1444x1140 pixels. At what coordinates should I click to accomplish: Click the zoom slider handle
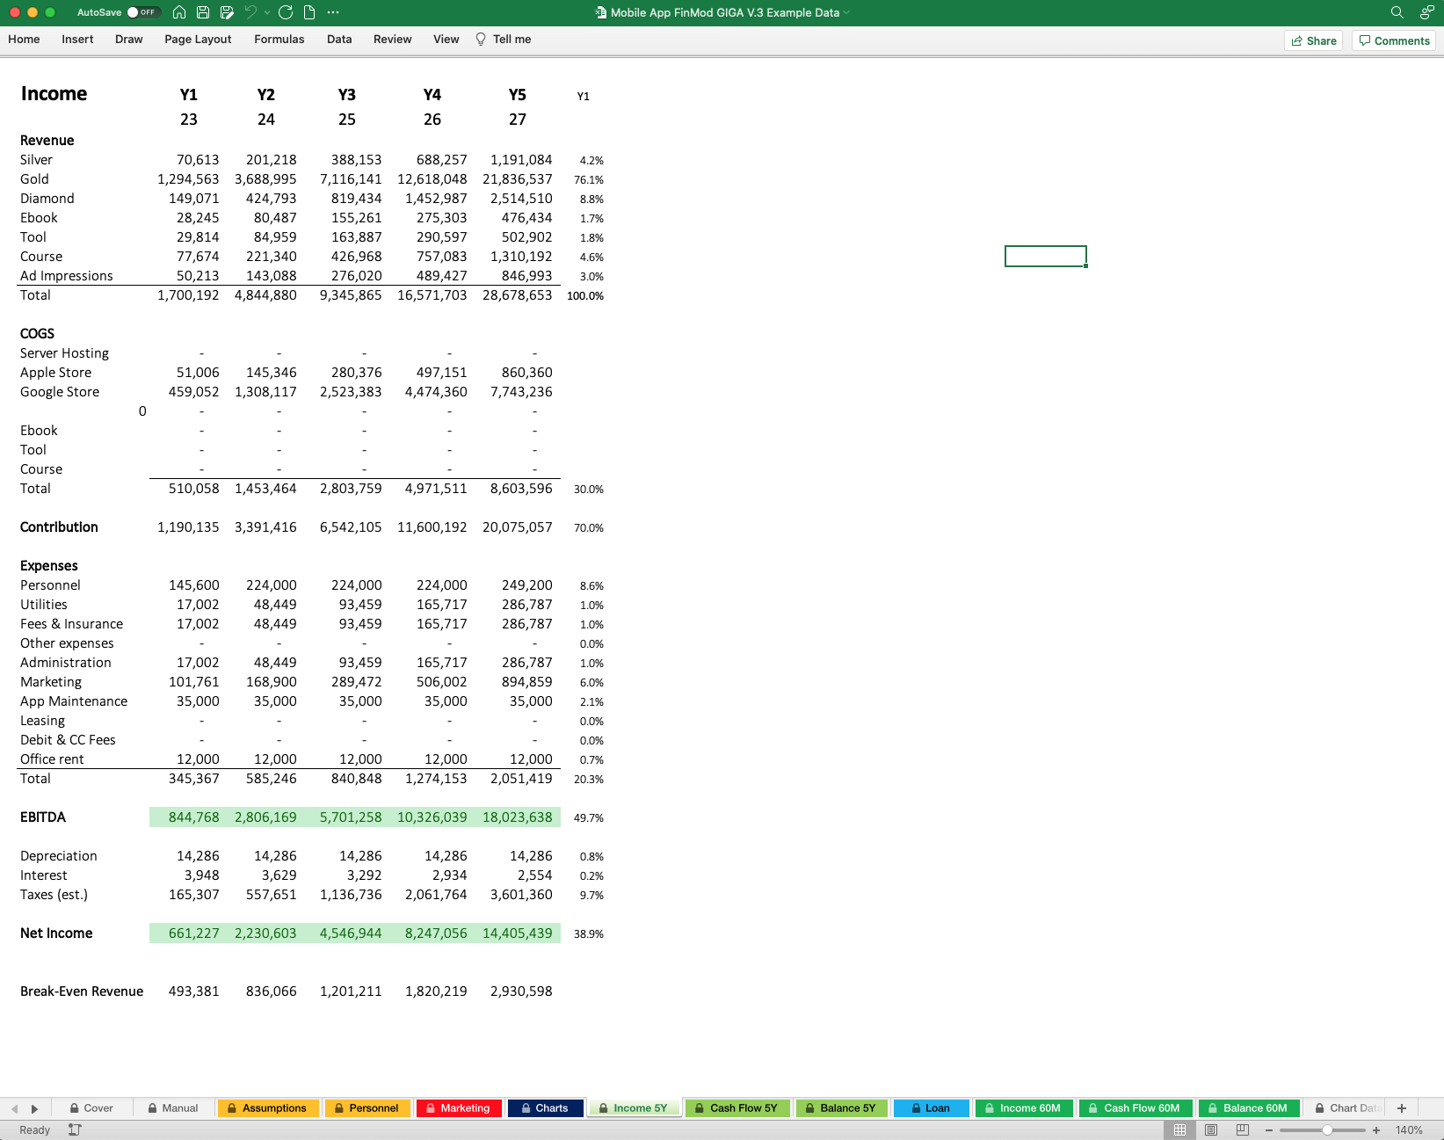(1327, 1130)
